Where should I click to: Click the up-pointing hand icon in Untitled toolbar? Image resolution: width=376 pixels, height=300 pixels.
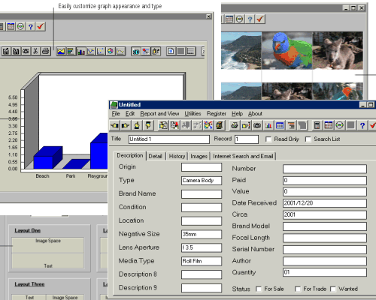[137, 125]
